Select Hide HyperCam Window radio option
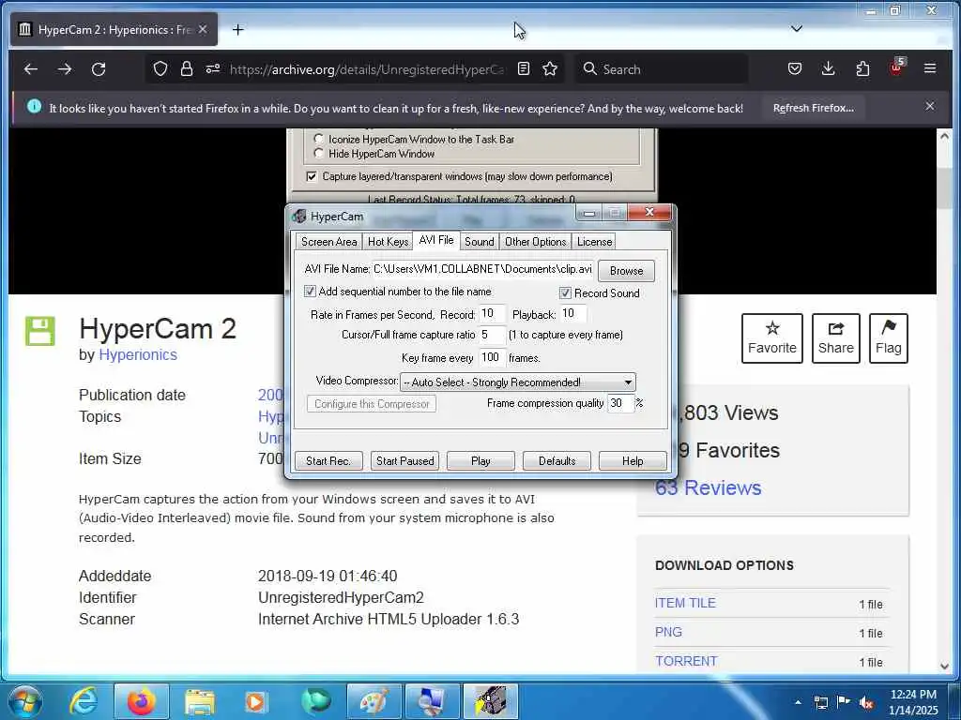 [x=318, y=153]
